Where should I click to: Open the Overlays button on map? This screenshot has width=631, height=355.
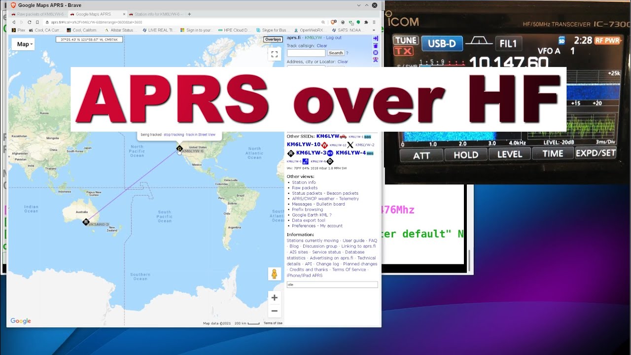273,39
